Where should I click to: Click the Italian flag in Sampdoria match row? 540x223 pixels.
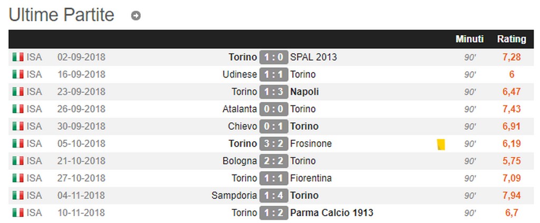coord(18,196)
